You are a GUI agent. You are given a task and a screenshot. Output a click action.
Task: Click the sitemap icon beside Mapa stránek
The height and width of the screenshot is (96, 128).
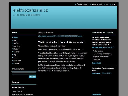pyautogui.click(x=91, y=4)
